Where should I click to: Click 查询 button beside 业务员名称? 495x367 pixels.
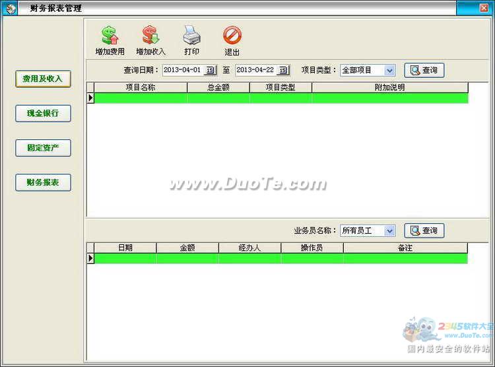[x=424, y=230]
